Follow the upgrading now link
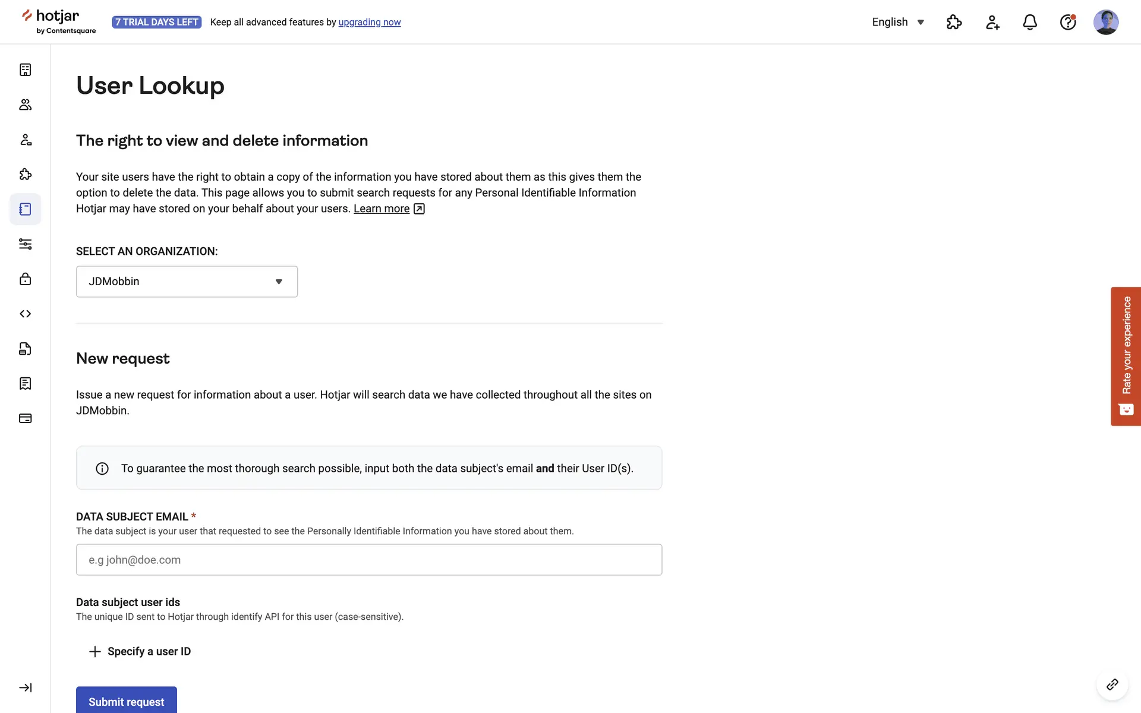Image resolution: width=1141 pixels, height=713 pixels. click(369, 22)
